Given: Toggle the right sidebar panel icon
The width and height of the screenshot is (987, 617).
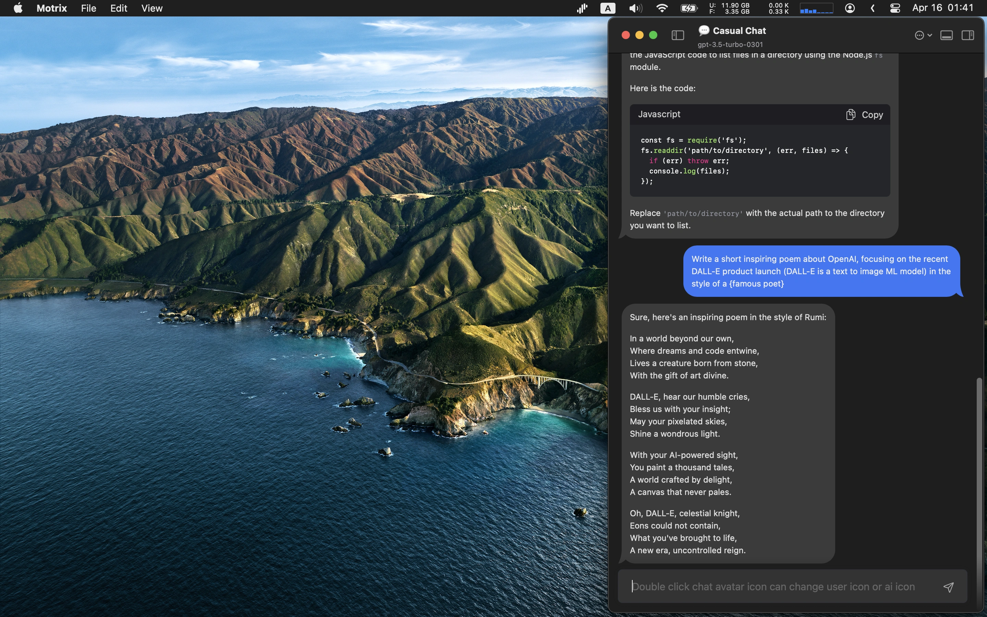Looking at the screenshot, I should (x=968, y=35).
